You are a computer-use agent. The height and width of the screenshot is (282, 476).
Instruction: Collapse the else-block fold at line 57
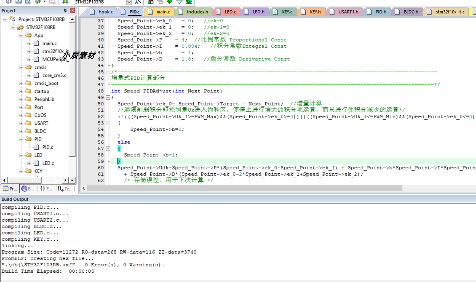coord(108,148)
